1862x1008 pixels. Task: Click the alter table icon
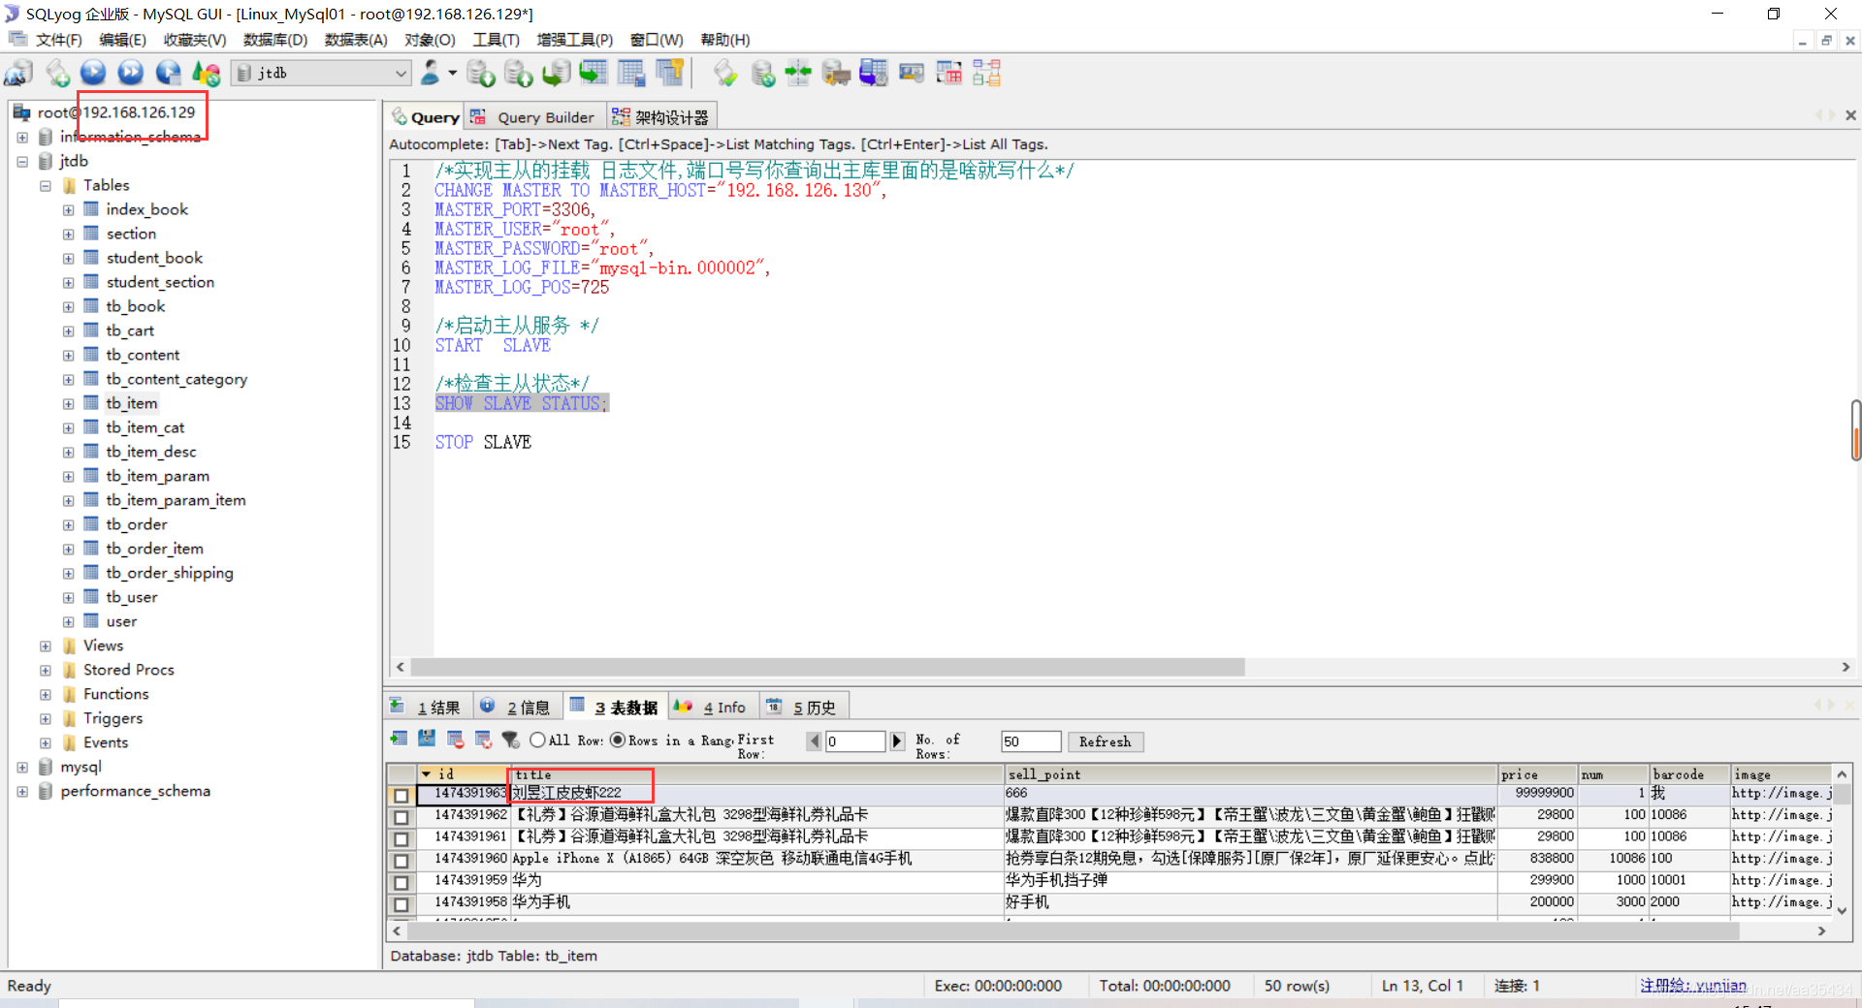[631, 73]
